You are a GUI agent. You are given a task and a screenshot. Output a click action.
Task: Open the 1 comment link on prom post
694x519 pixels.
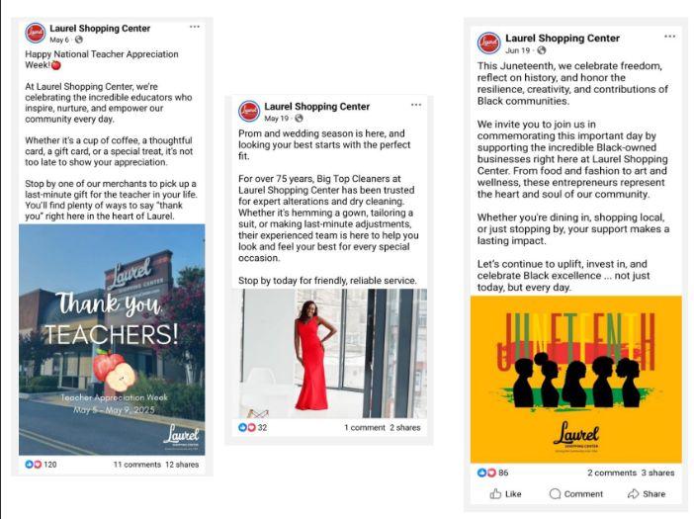coord(364,427)
